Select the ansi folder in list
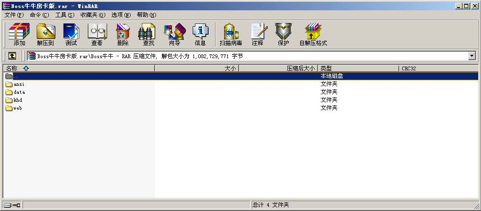Viewport: 481px width, 211px height. [19, 84]
